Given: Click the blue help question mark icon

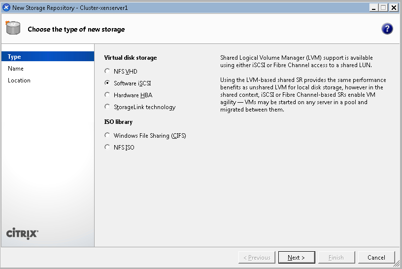Looking at the screenshot, I should 387,29.
